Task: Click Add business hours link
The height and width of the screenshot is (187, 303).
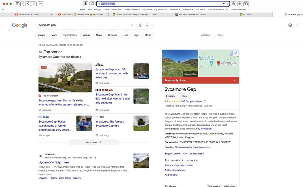Action: coord(175,170)
